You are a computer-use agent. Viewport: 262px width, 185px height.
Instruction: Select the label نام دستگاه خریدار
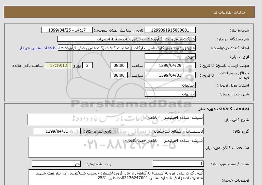pos(233,39)
